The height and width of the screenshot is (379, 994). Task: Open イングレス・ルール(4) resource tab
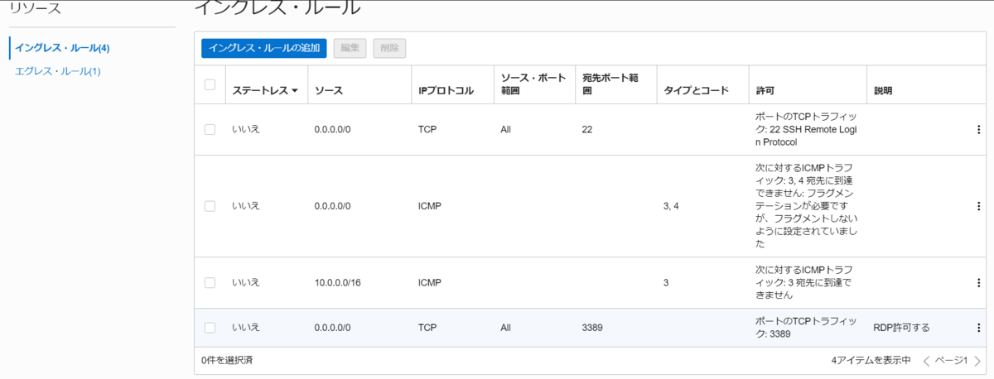[62, 48]
